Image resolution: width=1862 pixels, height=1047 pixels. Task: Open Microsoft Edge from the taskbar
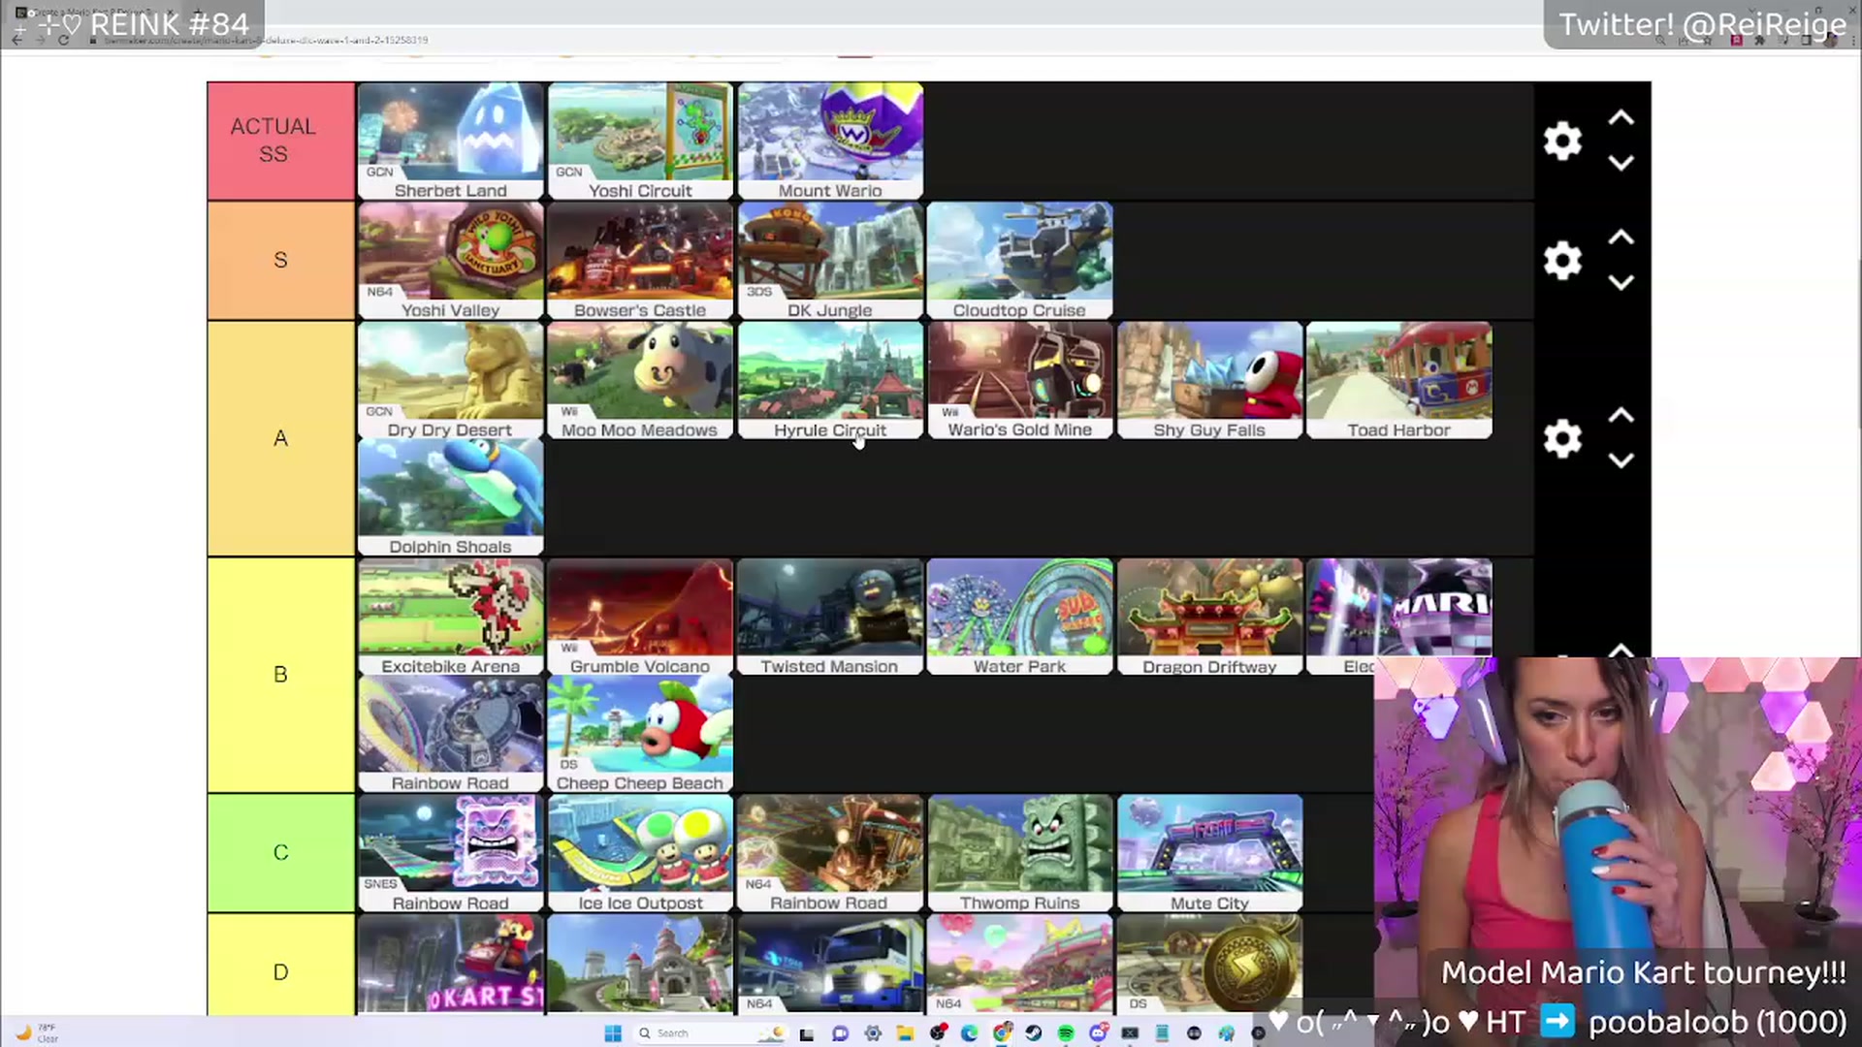[970, 1033]
